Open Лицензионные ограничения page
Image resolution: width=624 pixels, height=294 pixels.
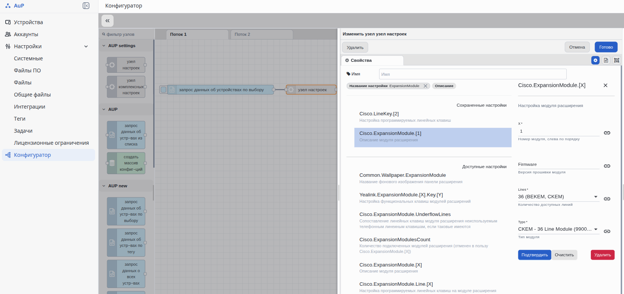pyautogui.click(x=51, y=143)
